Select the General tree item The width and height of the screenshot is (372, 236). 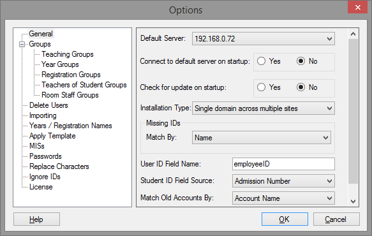[x=41, y=34]
